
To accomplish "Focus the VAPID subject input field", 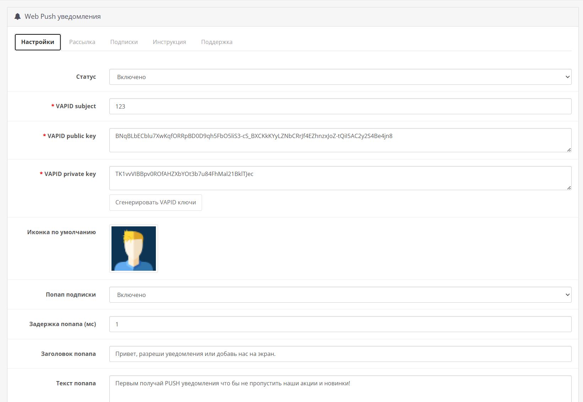I will tap(340, 106).
